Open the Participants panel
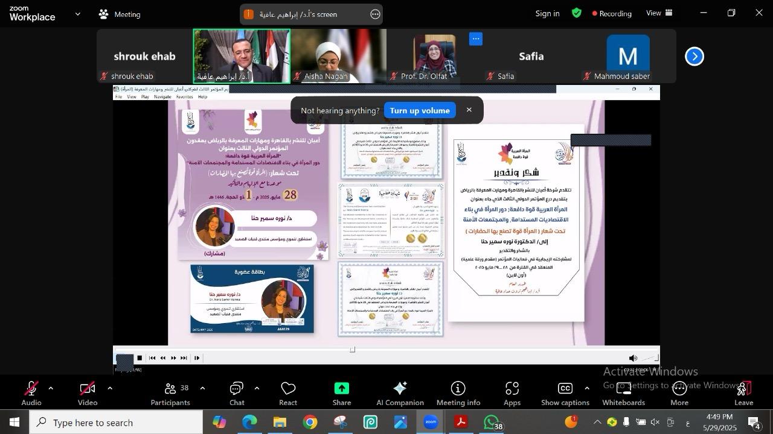Screen dimensions: 773x434 (170, 393)
